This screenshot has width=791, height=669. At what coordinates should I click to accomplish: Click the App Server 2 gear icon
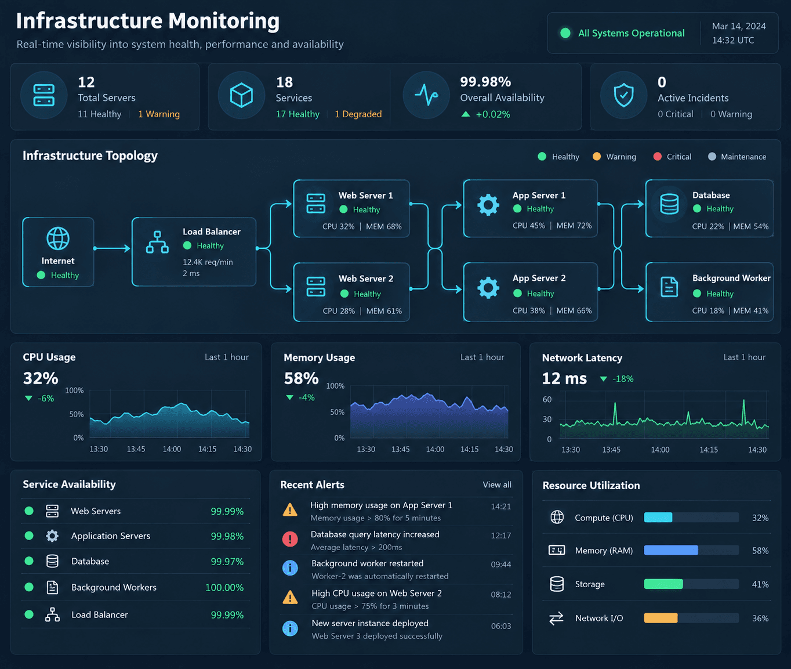[x=488, y=287]
